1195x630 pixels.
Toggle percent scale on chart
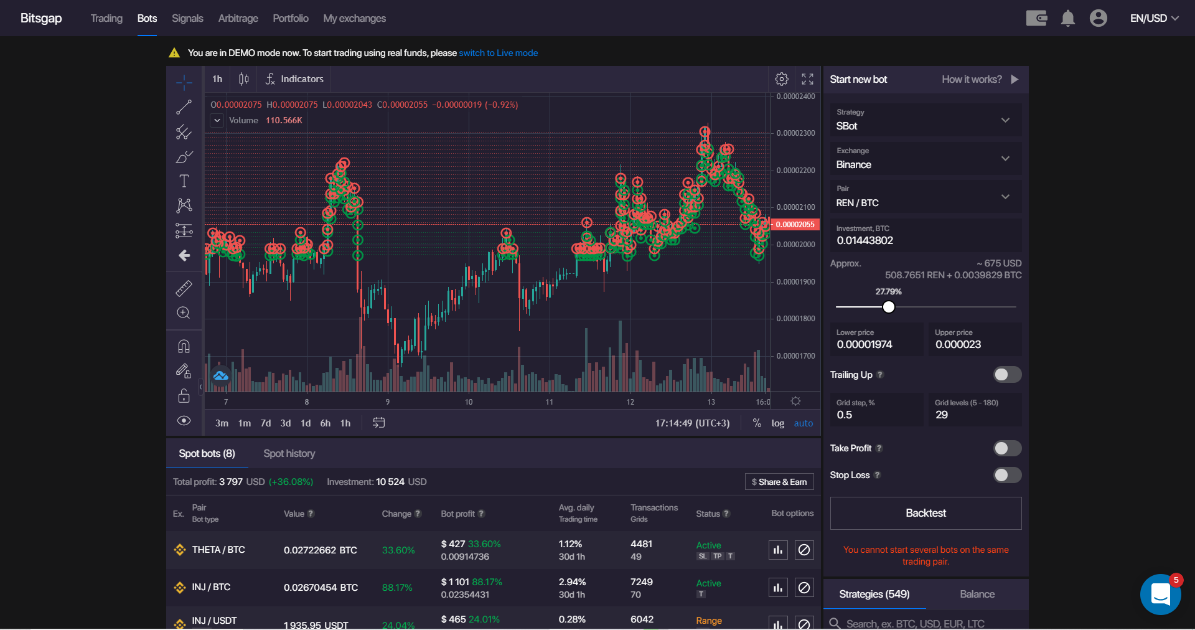[x=757, y=423]
